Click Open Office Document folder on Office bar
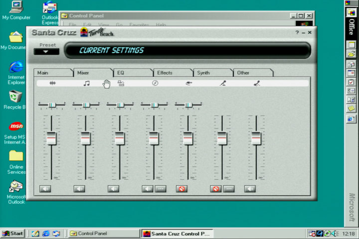This screenshot has height=239, width=359. point(352,54)
